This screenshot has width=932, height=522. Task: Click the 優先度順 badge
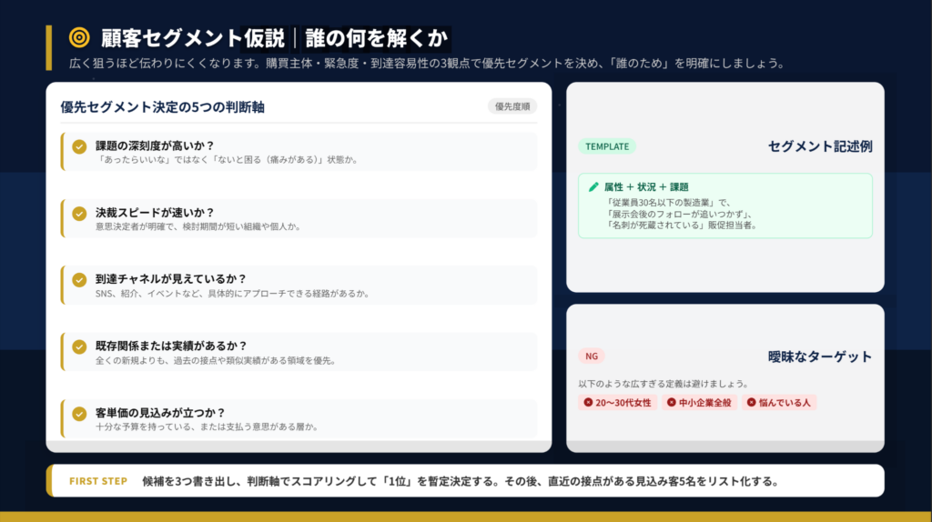[512, 106]
